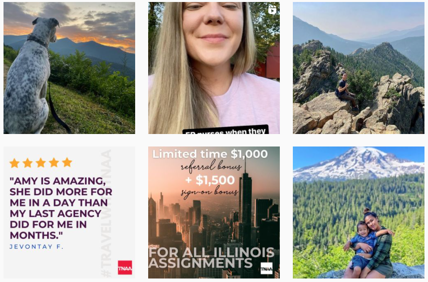Image resolution: width=428 pixels, height=282 pixels.
Task: Open the photo of man sitting on rocks
Action: [x=358, y=68]
